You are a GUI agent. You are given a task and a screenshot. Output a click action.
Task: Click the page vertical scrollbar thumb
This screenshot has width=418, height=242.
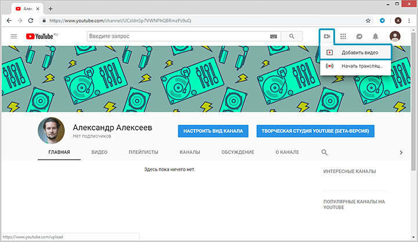(x=413, y=102)
